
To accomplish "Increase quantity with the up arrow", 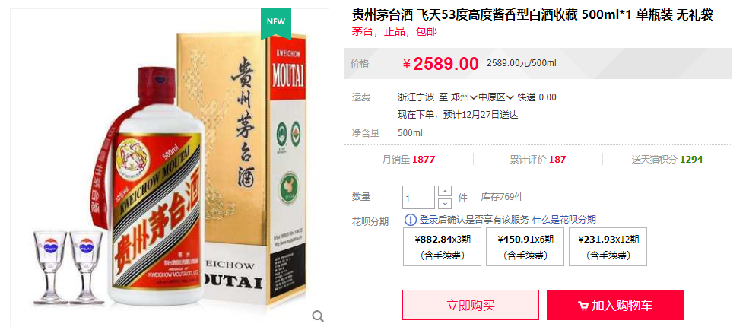I will coord(444,192).
